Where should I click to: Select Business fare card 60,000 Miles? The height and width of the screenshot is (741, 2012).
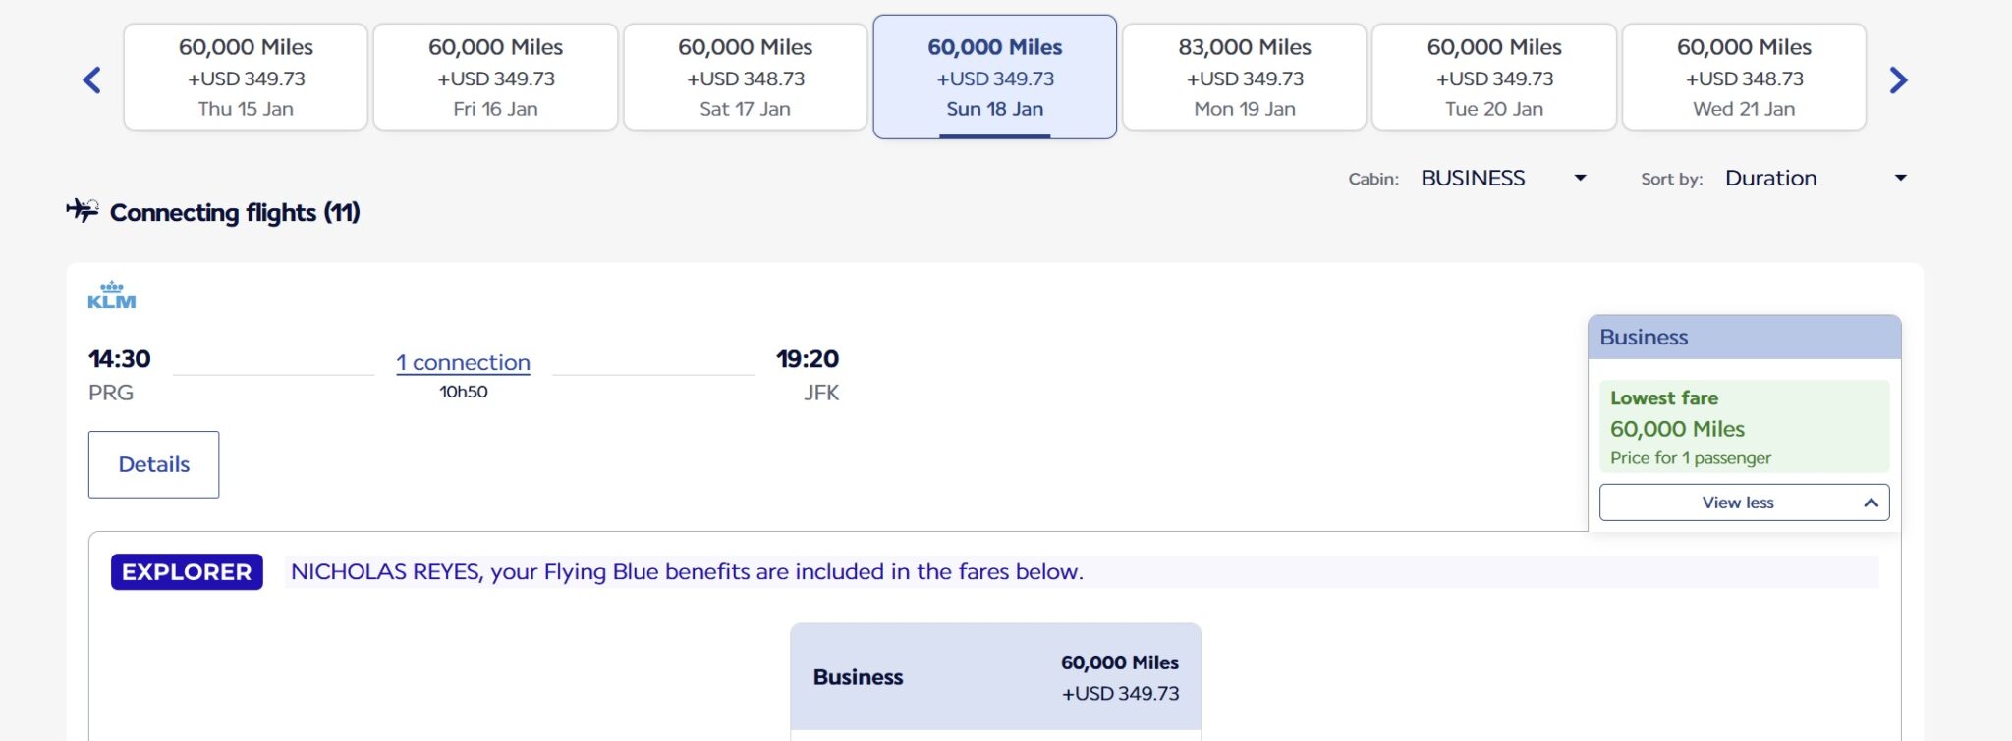point(995,677)
